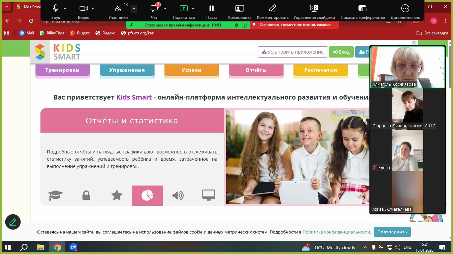This screenshot has height=254, width=453.
Task: Open the Компоновка layout option
Action: tap(239, 11)
